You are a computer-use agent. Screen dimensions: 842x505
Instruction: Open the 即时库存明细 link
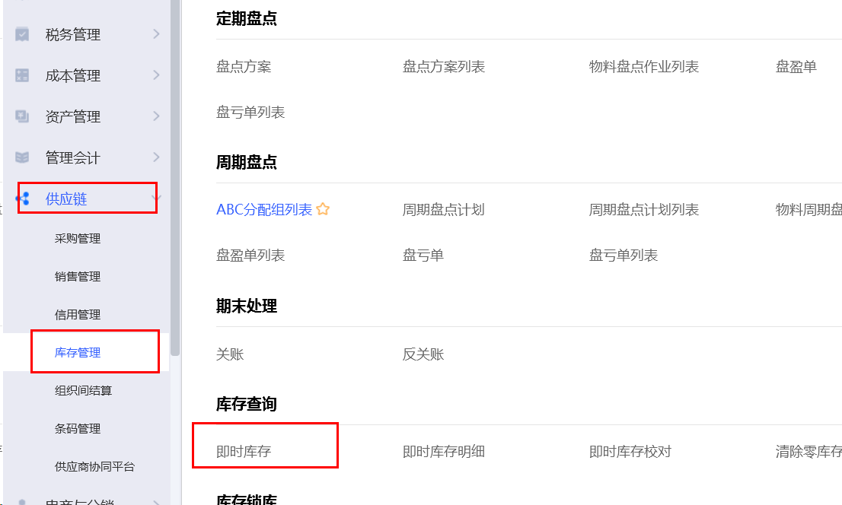(444, 452)
